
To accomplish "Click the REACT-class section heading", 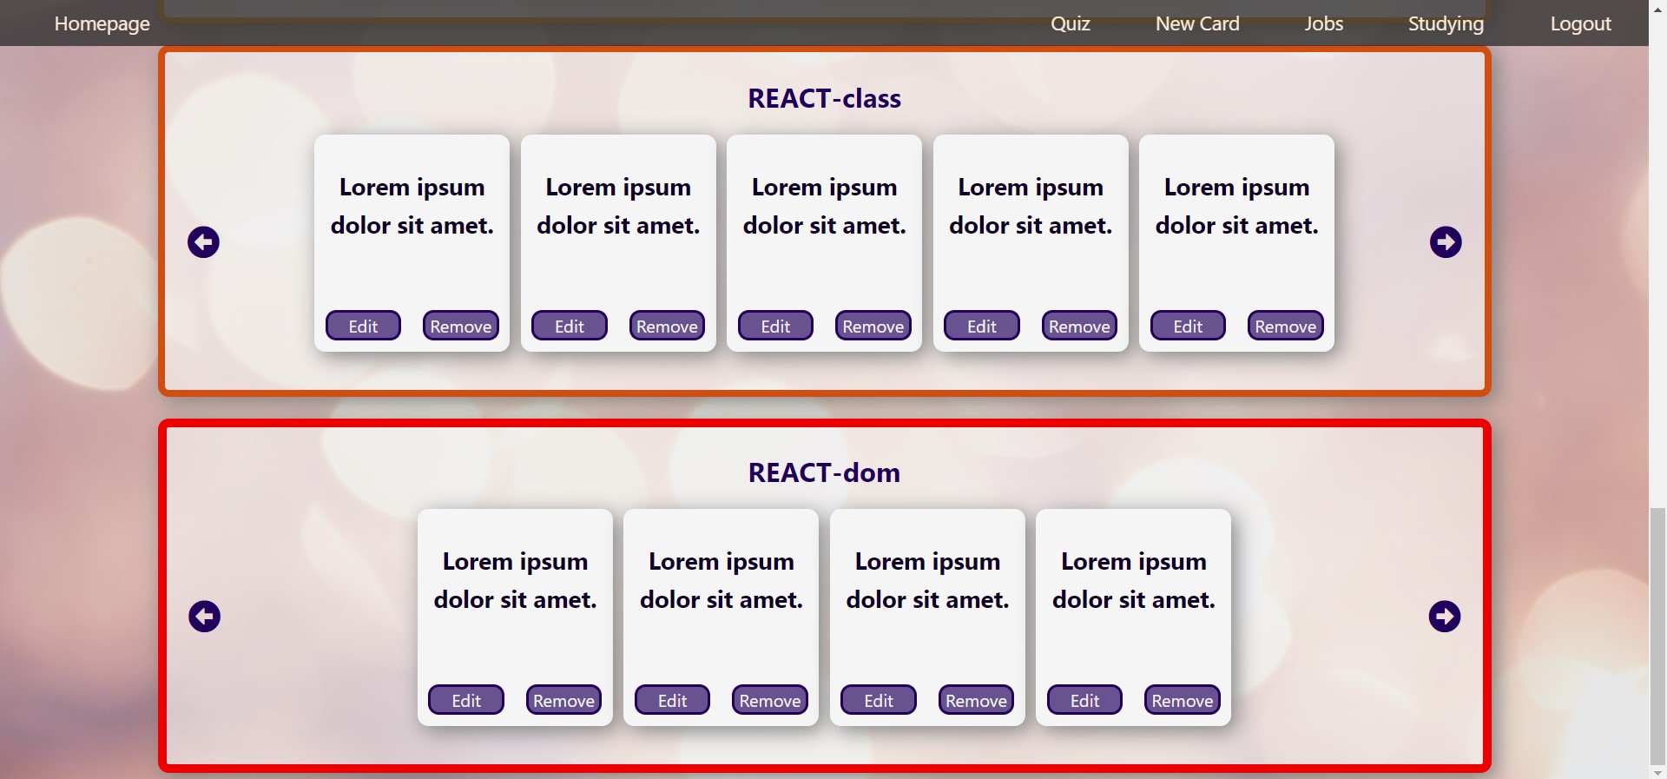I will [825, 98].
